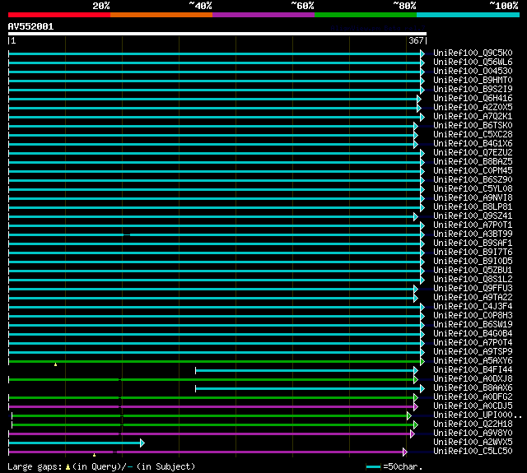
Task: Select the UniRef100_B8AAX6 label
Action: [x=473, y=388]
